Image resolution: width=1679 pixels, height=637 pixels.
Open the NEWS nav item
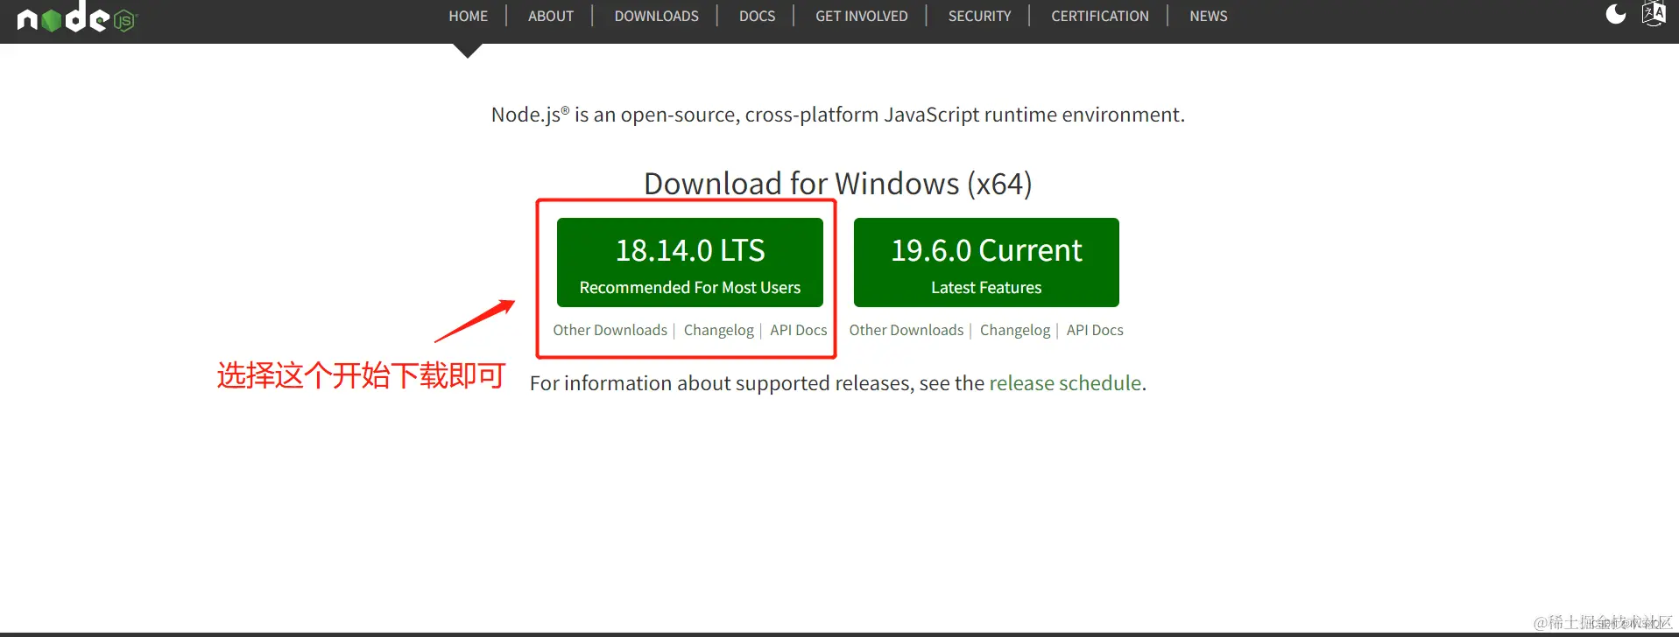coord(1209,16)
